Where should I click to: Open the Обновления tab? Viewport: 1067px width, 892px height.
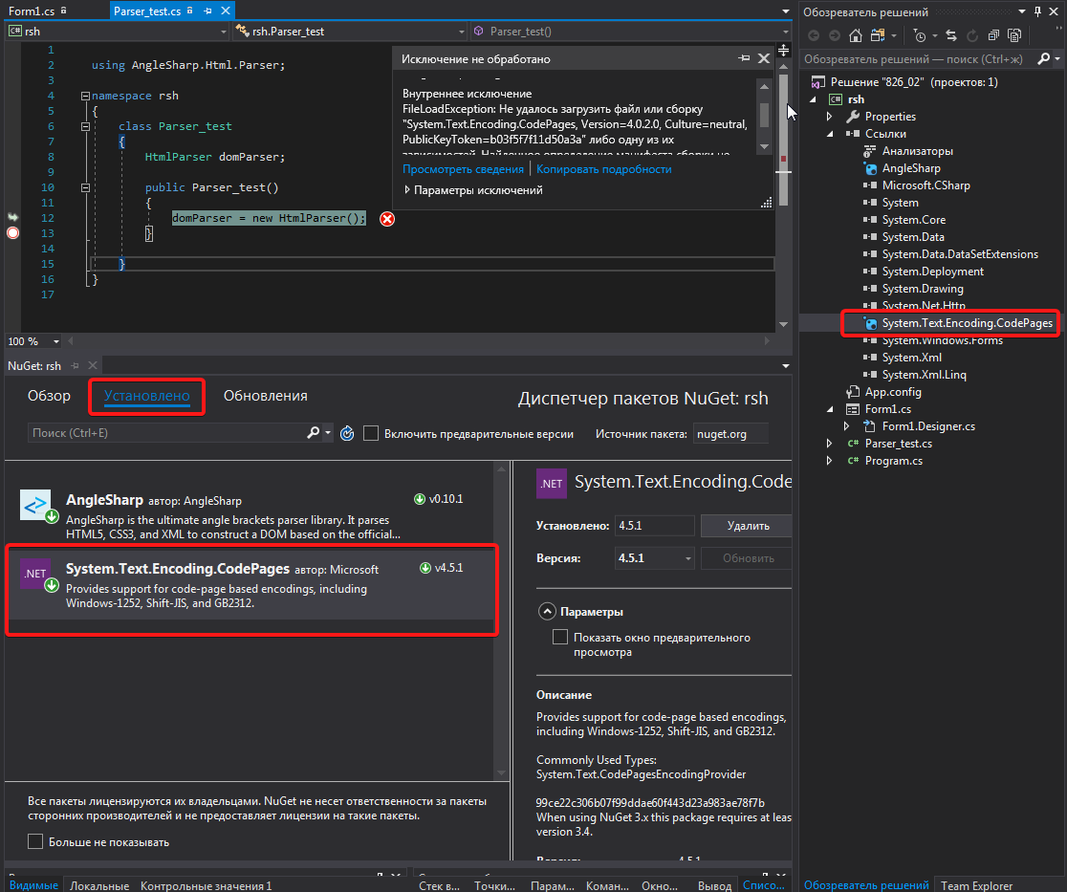click(266, 395)
